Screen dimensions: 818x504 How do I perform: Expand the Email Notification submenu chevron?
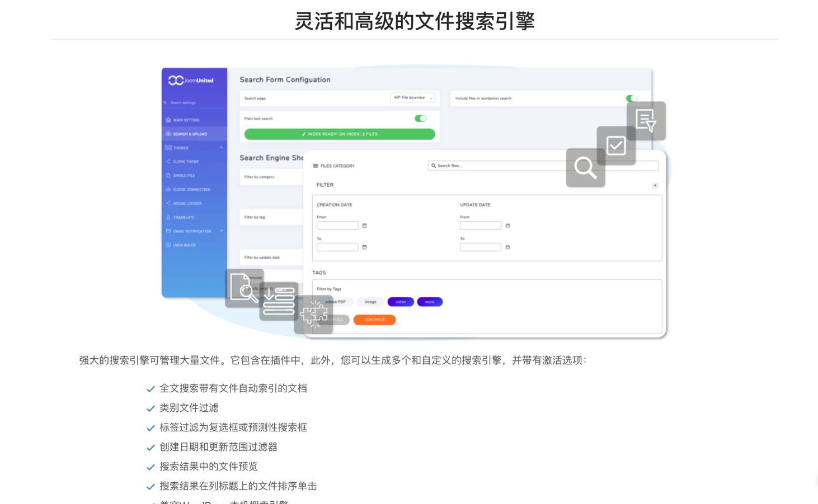[221, 231]
